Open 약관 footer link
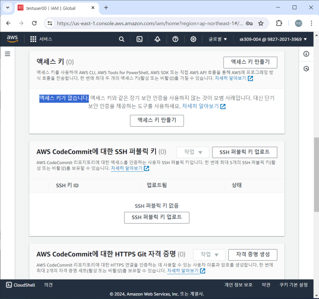Image resolution: width=319 pixels, height=299 pixels. (x=266, y=285)
